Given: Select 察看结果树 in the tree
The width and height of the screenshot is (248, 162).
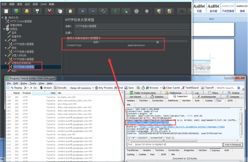Looking at the screenshot, I should tap(16, 25).
